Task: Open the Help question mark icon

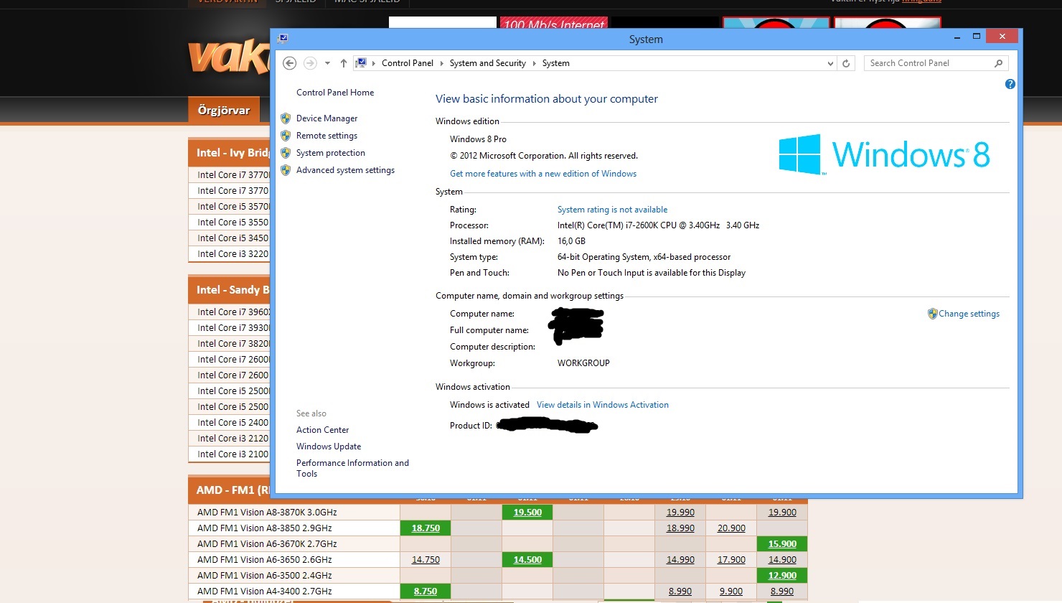Action: (x=1010, y=84)
